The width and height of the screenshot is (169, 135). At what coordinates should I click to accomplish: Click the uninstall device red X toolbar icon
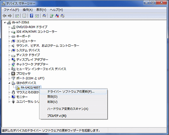[x=57, y=16]
